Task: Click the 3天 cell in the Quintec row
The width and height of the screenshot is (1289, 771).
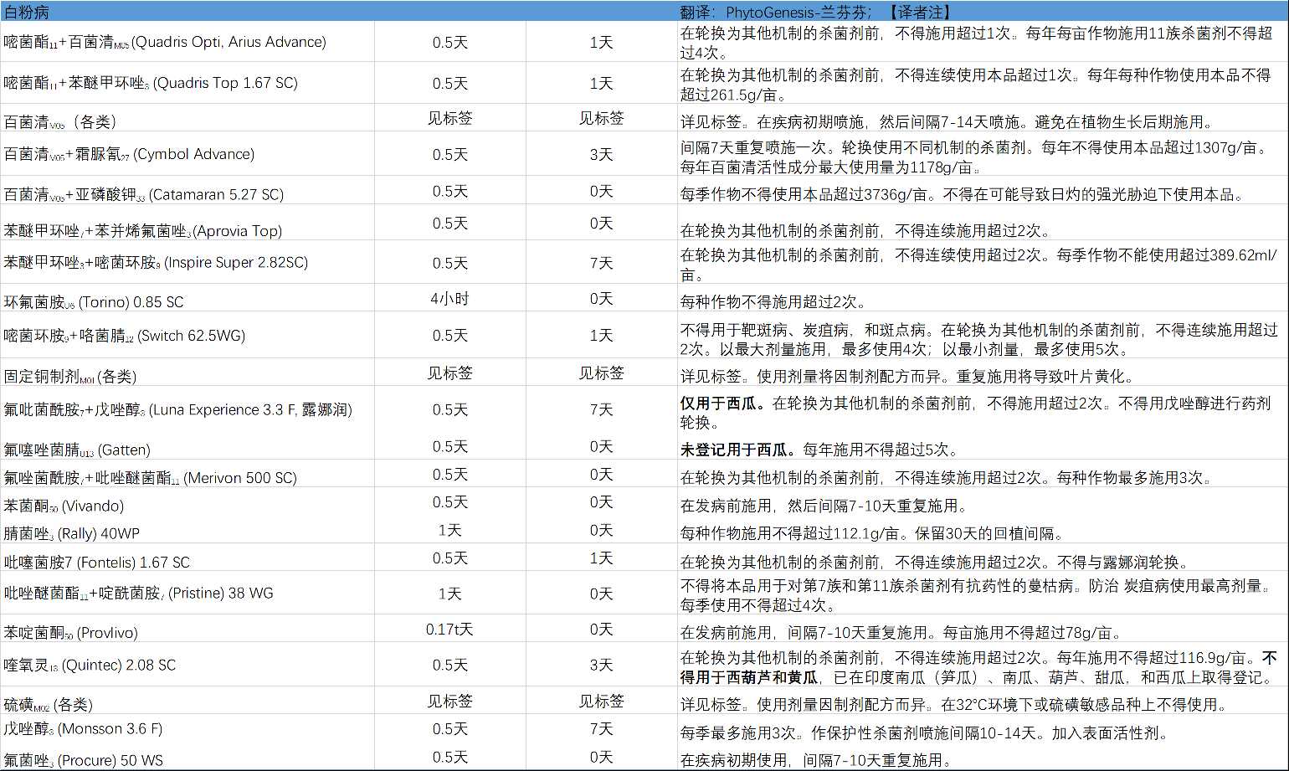Action: [x=602, y=666]
